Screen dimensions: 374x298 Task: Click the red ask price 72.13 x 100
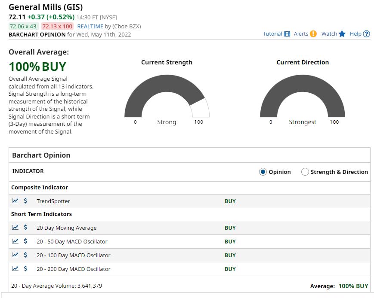(57, 26)
